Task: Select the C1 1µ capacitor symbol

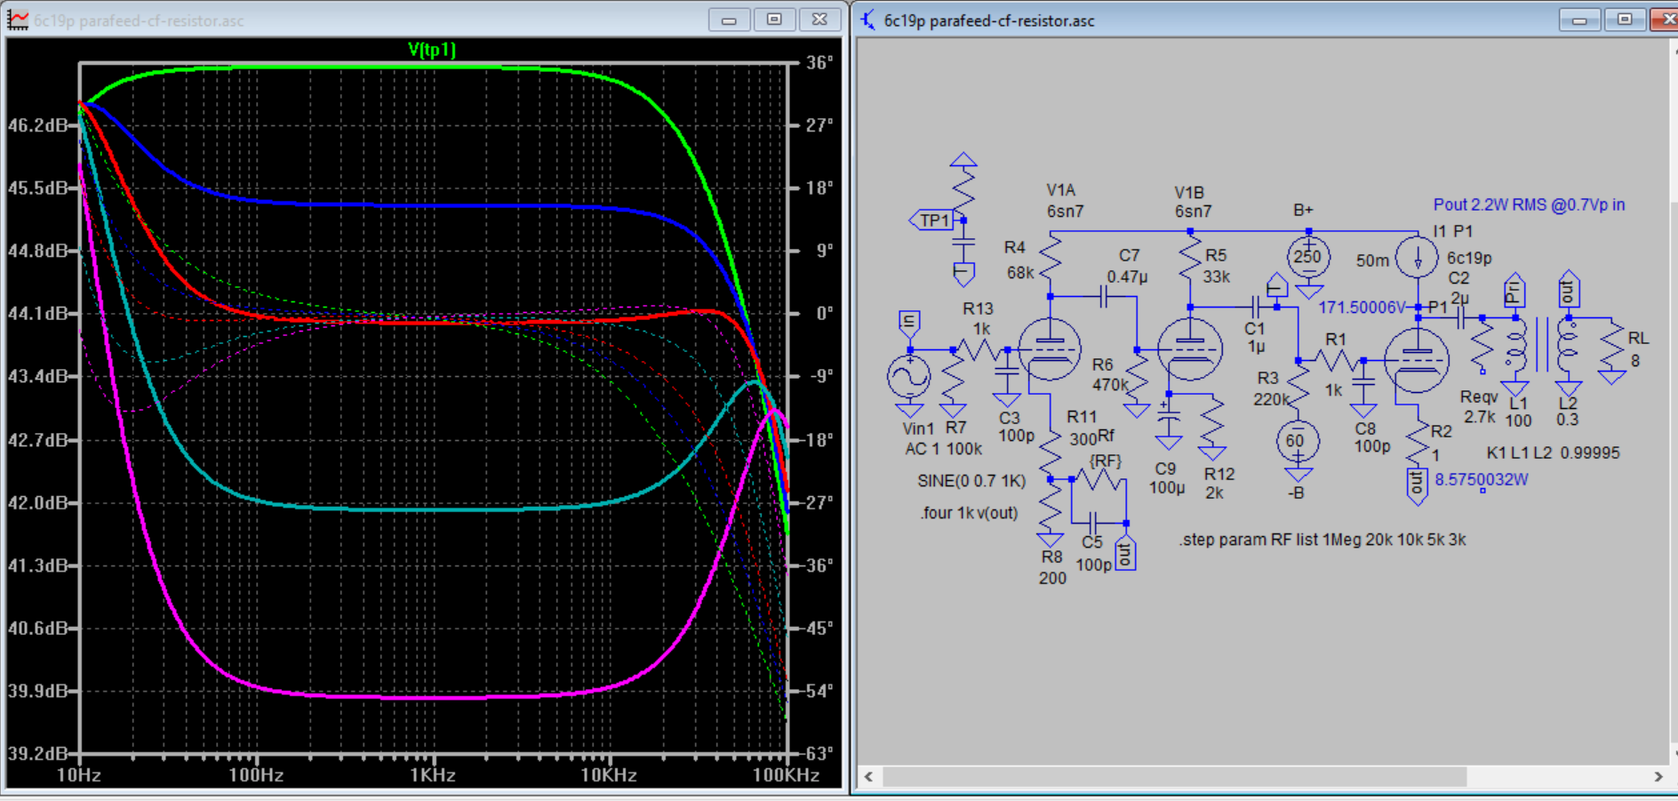Action: point(1254,308)
